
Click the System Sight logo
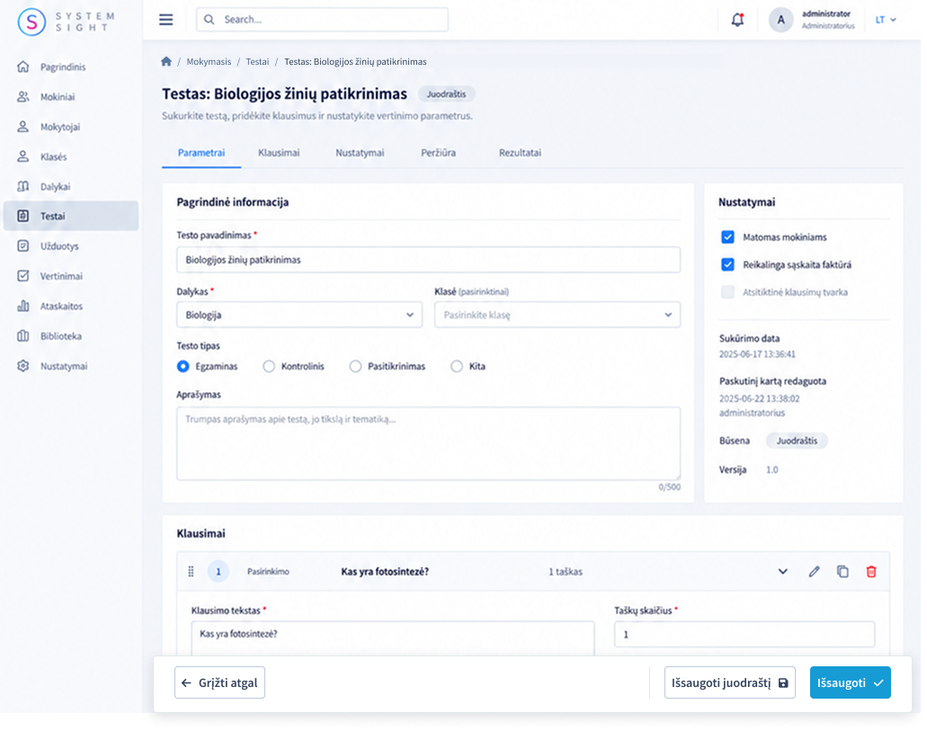[66, 22]
